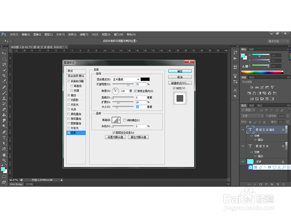Open layer blend mode 正常 dropdown
This screenshot has height=218, width=291.
[252, 116]
